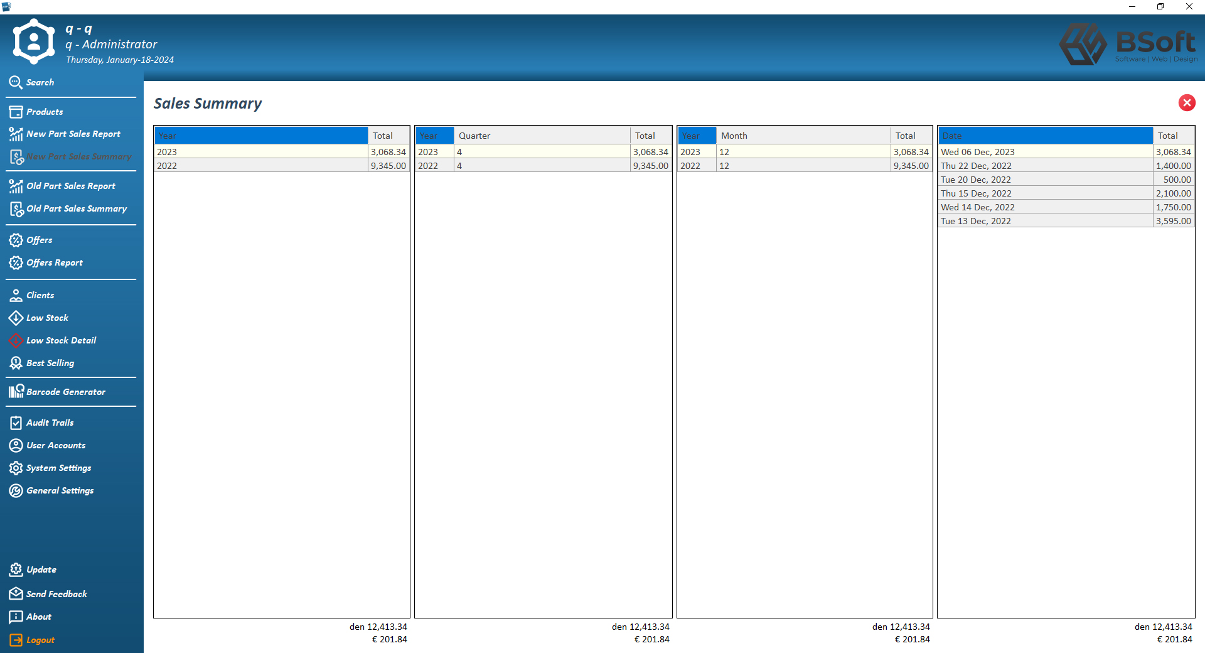The image size is (1205, 653).
Task: Open the Products menu entry
Action: coord(45,112)
